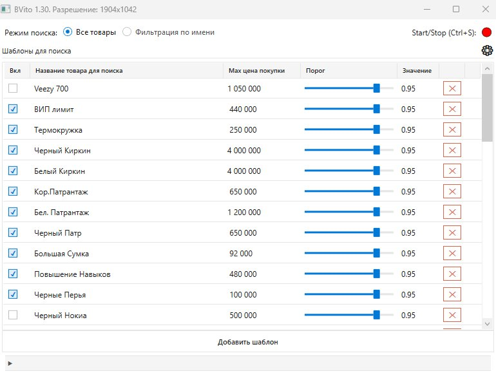496x378 pixels.
Task: Delete the Большая Сумка template row
Action: [452, 254]
